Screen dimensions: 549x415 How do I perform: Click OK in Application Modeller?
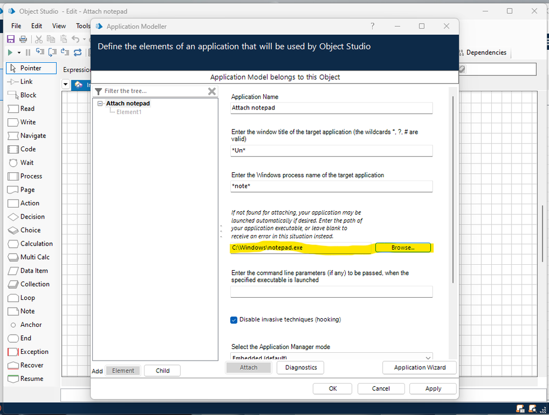(x=332, y=389)
